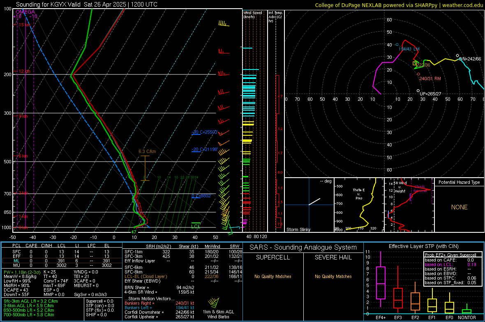This screenshot has width=485, height=322.
Task: Click the Bunkers Left = 194/41 kt row
Action: [159, 308]
